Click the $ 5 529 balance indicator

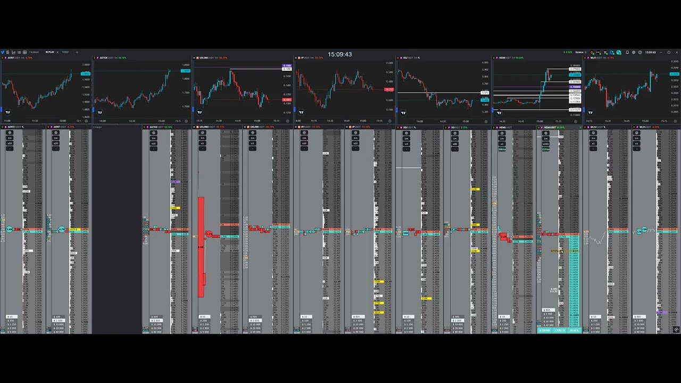[x=568, y=52]
